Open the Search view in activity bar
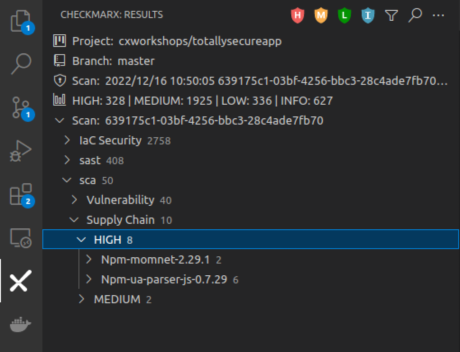 [21, 64]
